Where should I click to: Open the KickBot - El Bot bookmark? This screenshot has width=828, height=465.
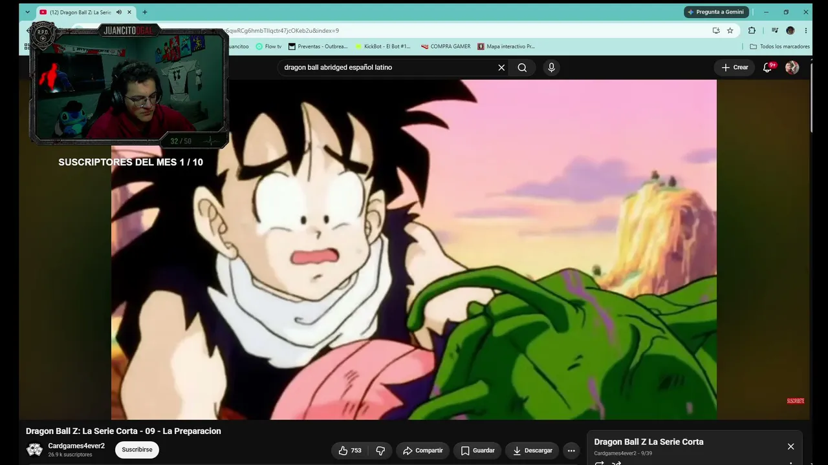tap(383, 46)
